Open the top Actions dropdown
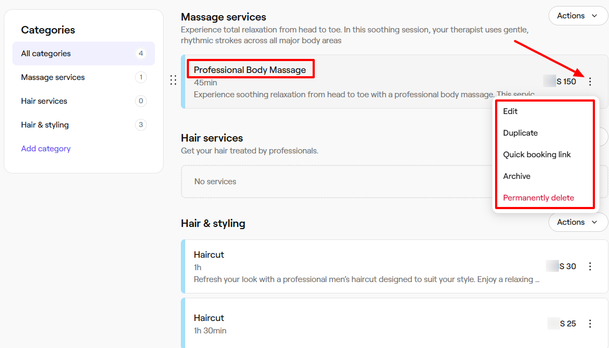Screen dimensions: 609x348 point(578,16)
